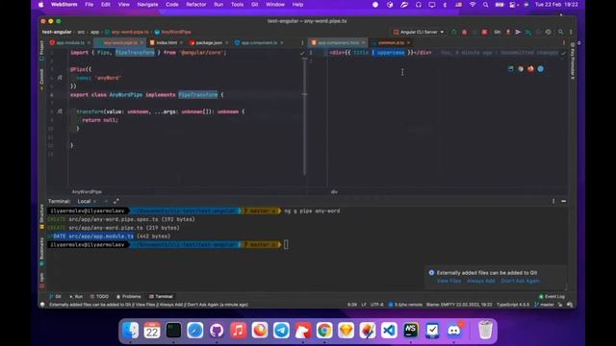Toggle the Terminal tool window button
This screenshot has height=346, width=616.
[x=161, y=297]
